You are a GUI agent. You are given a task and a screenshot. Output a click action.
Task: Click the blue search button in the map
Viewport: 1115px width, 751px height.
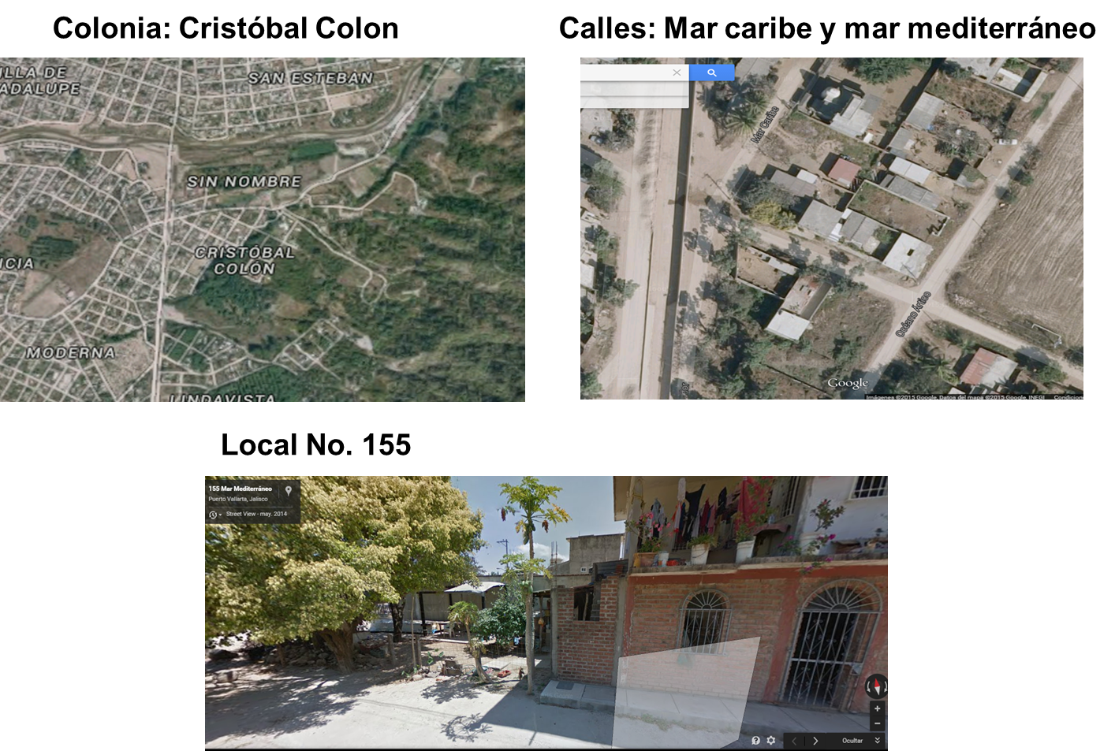(711, 72)
